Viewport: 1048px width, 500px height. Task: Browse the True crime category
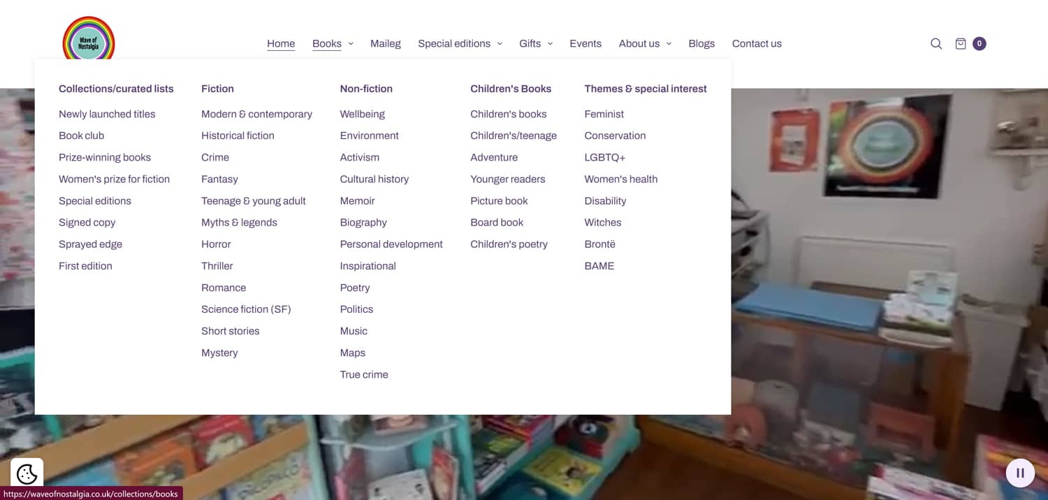click(x=364, y=374)
